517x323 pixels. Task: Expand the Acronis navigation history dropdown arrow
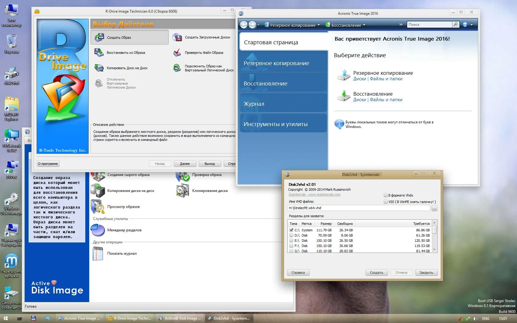click(258, 25)
